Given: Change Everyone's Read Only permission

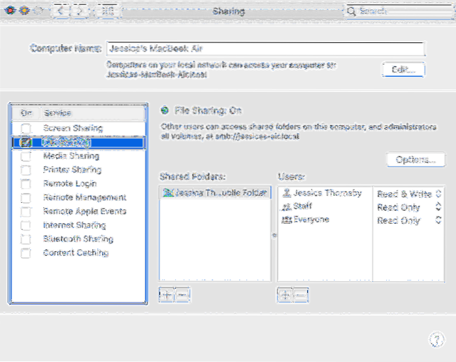Looking at the screenshot, I should (406, 220).
